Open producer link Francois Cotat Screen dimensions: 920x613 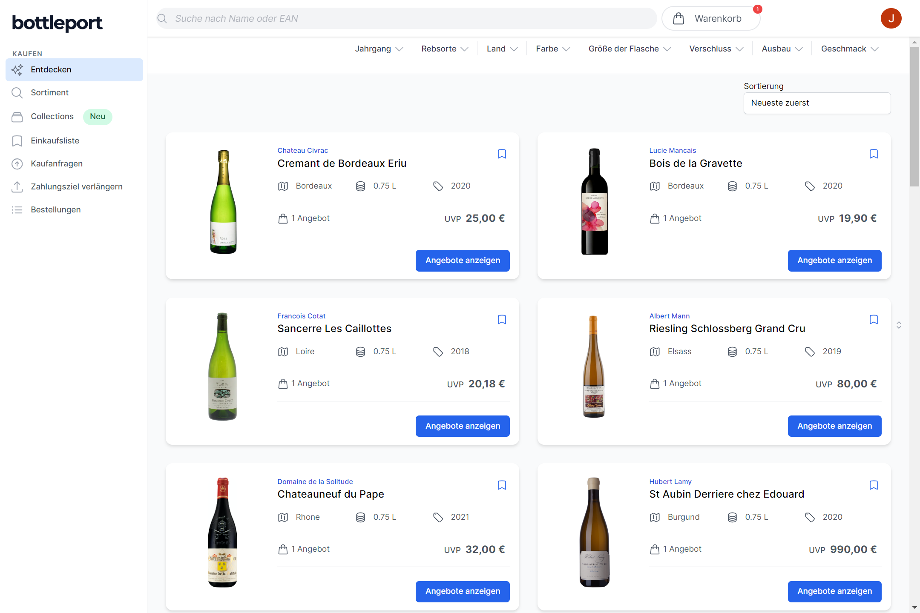click(x=301, y=316)
